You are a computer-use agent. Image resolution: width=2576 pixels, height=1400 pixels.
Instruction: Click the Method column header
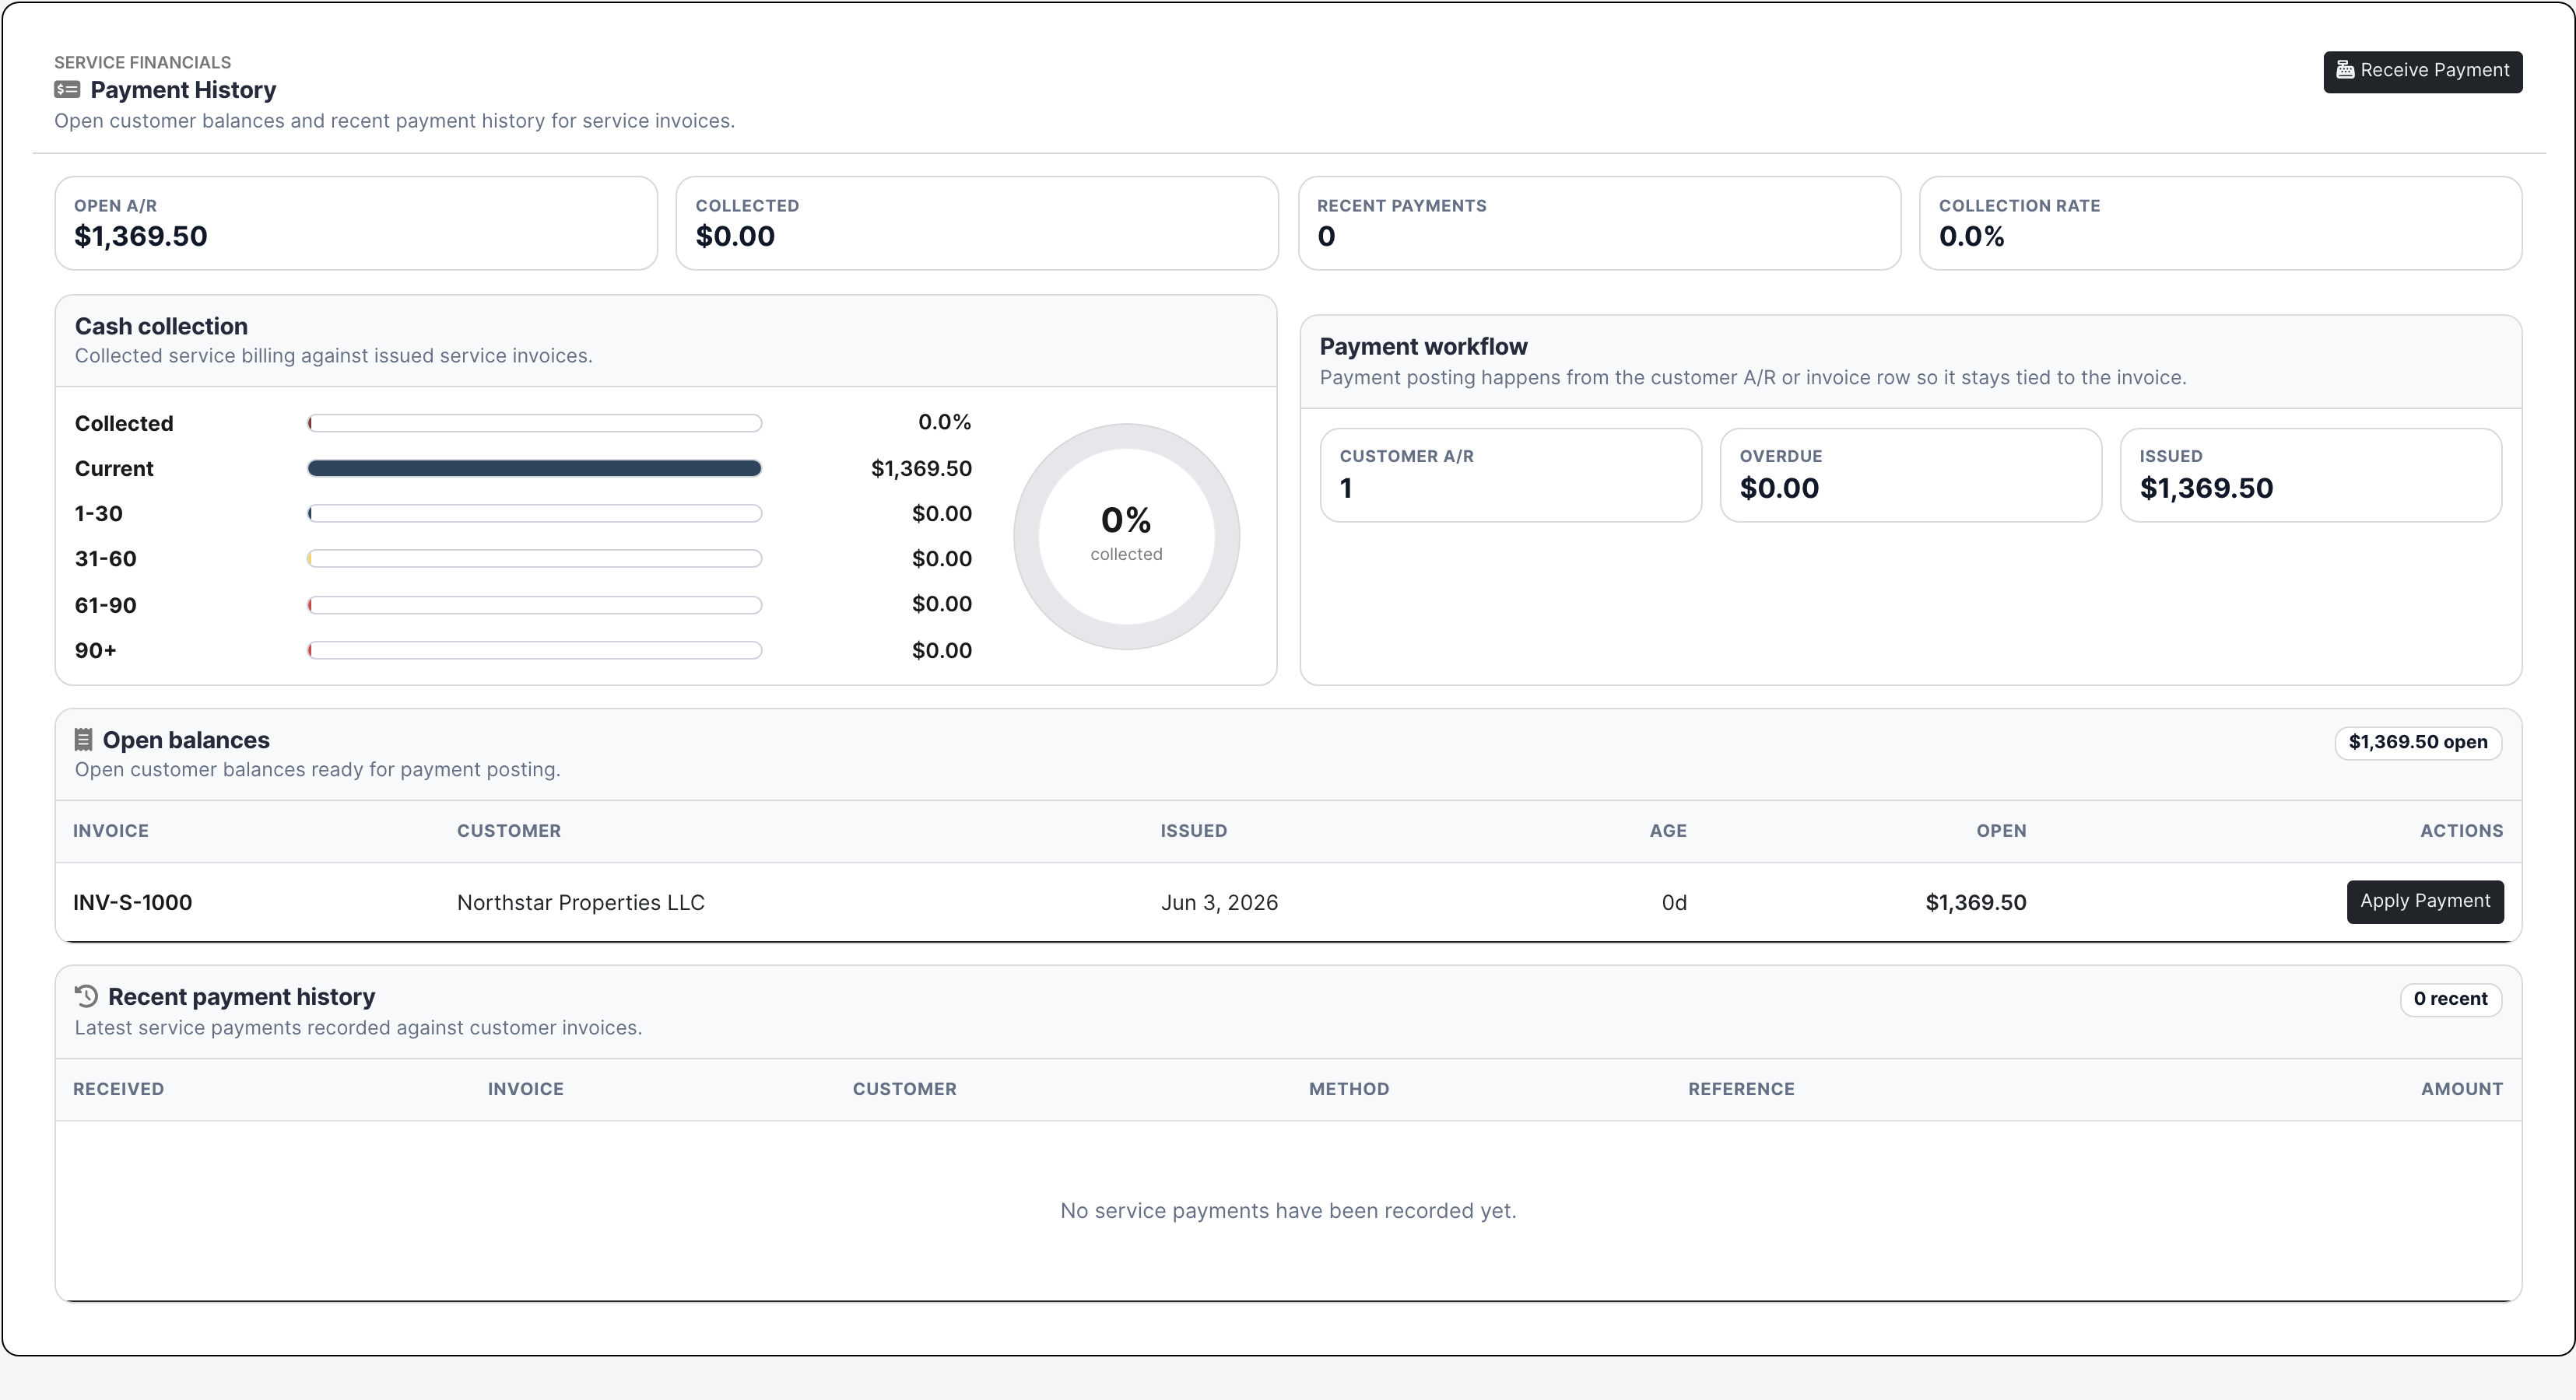click(x=1349, y=1089)
